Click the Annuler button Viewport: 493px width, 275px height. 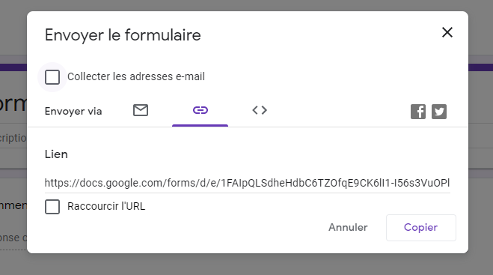[x=348, y=228]
